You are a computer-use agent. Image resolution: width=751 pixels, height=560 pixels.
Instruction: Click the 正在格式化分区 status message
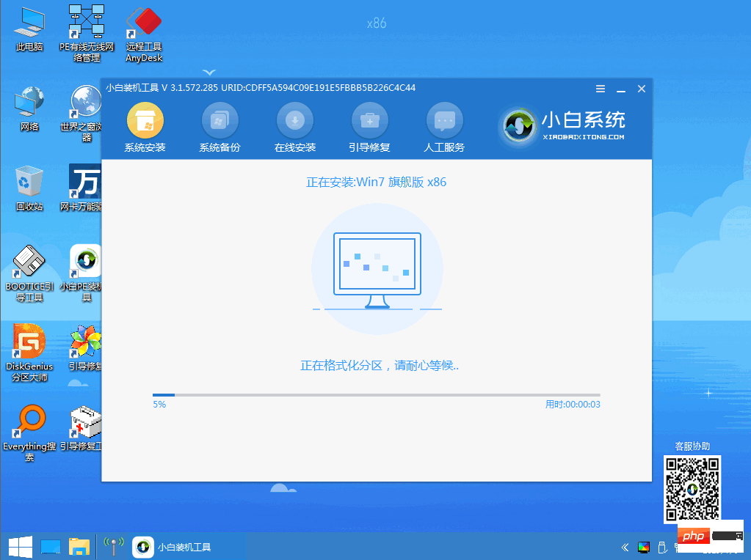click(380, 366)
